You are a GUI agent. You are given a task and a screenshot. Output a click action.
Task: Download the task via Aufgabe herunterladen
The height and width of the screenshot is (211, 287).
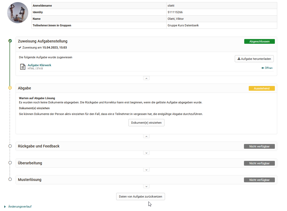254,59
